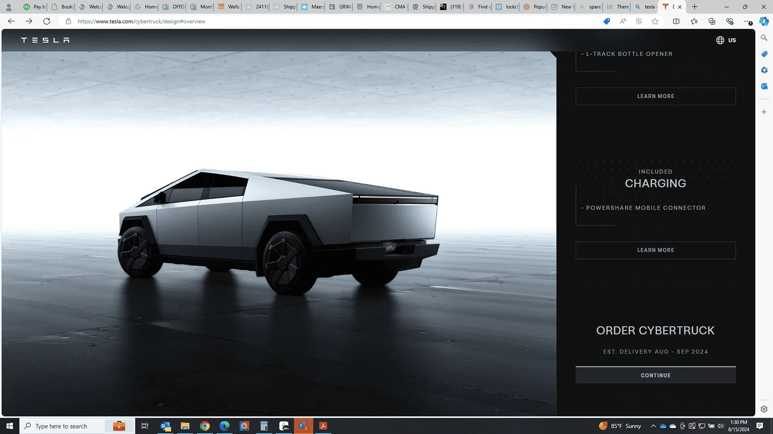Click Learn More under Charging section
Screen dimensions: 773x434
[x=655, y=250]
